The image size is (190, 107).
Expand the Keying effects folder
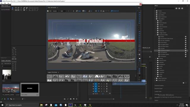pyautogui.click(x=156, y=59)
